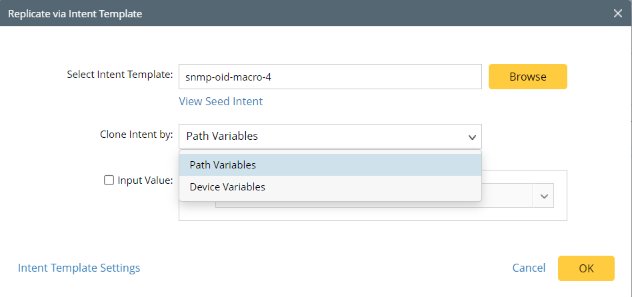Click the dropdown chevron beside Path Variables
The width and height of the screenshot is (632, 297).
pos(472,137)
